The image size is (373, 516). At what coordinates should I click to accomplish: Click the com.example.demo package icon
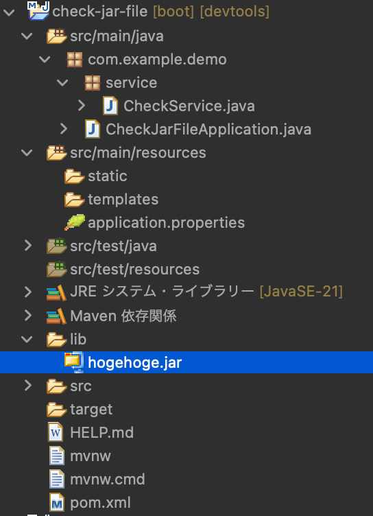[x=75, y=60]
